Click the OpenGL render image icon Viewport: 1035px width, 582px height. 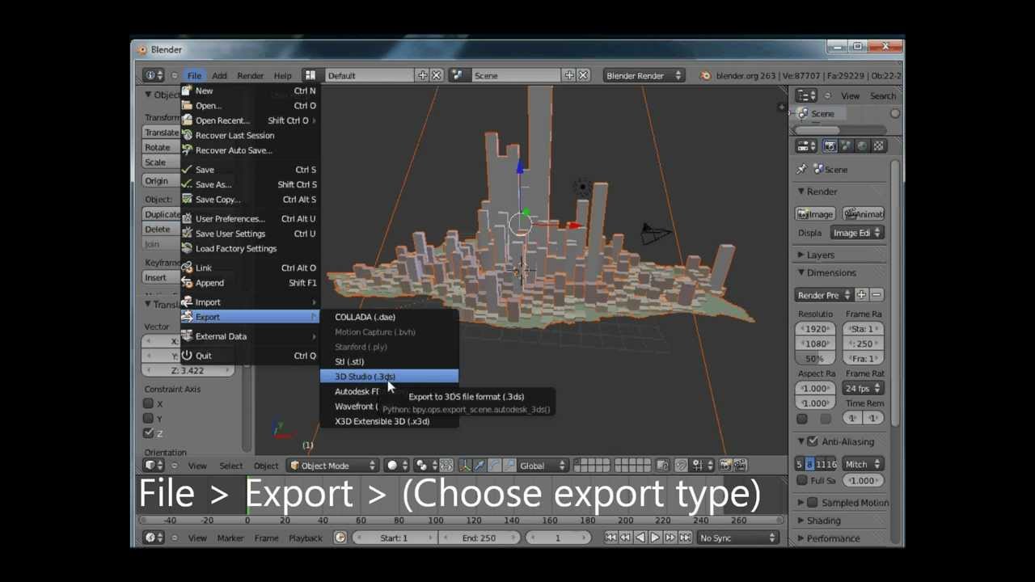point(725,466)
